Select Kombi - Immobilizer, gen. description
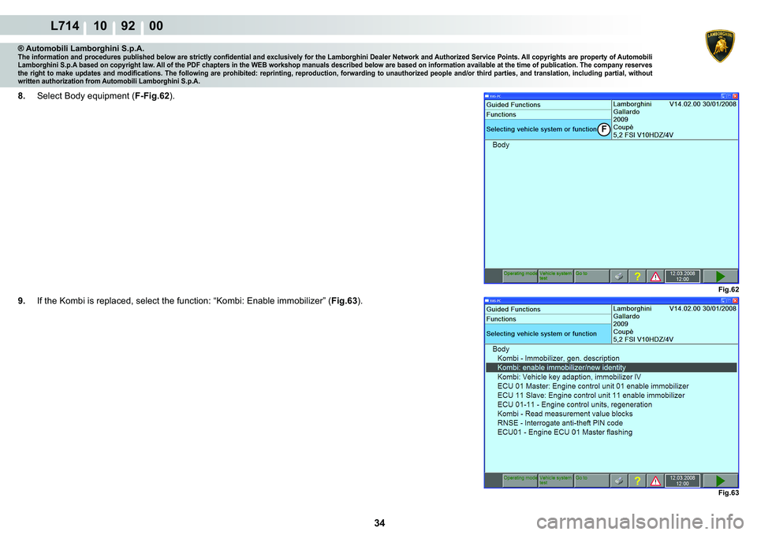Viewport: 757px width, 535px height. (x=558, y=359)
